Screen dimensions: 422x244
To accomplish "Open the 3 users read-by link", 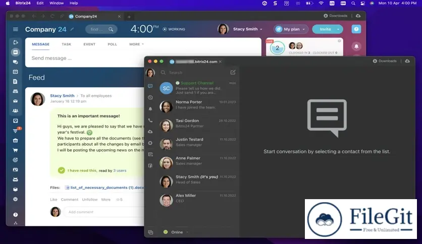I will point(120,170).
